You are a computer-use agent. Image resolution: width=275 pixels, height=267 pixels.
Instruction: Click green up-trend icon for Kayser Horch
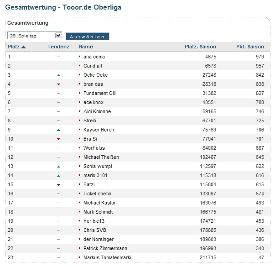58,130
